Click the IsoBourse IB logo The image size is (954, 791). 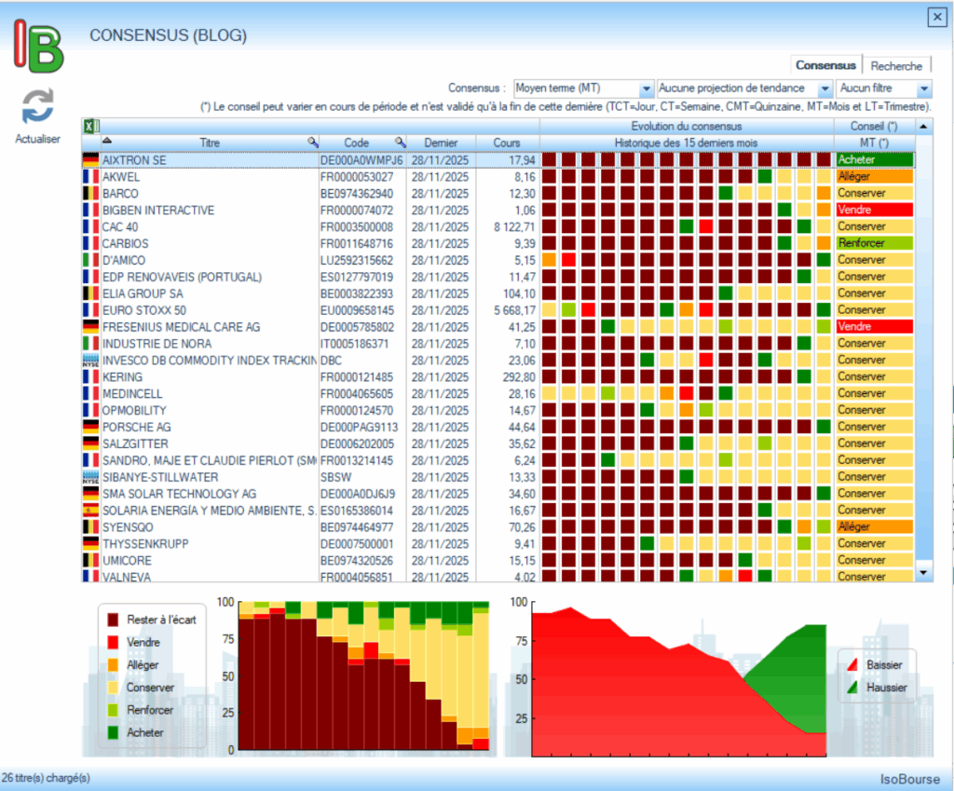pos(38,47)
